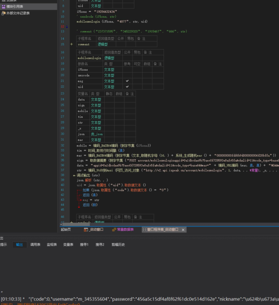Click the editor's horizontal scrollbar thumb

[76, 225]
